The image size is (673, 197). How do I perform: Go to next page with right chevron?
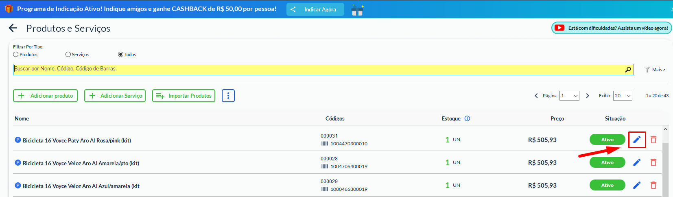point(588,96)
